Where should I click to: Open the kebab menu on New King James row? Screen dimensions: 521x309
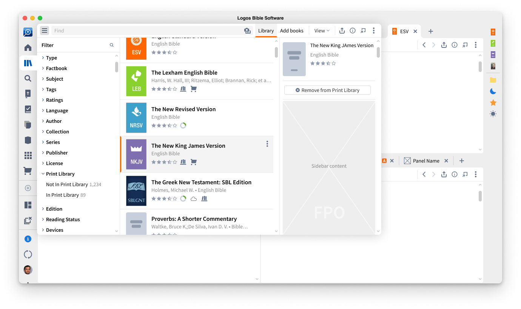(267, 144)
